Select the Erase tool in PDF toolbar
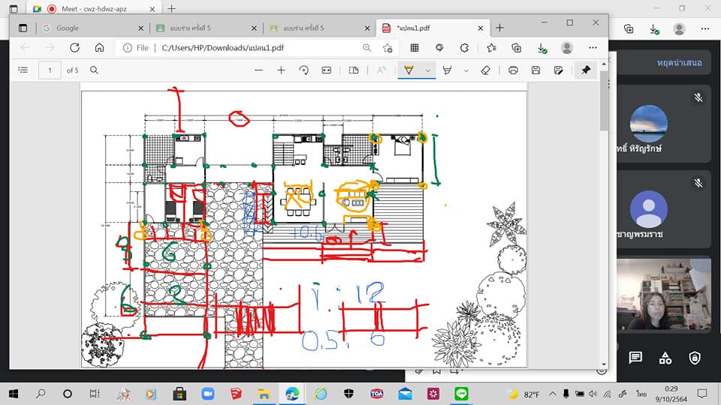The image size is (721, 405). click(485, 70)
